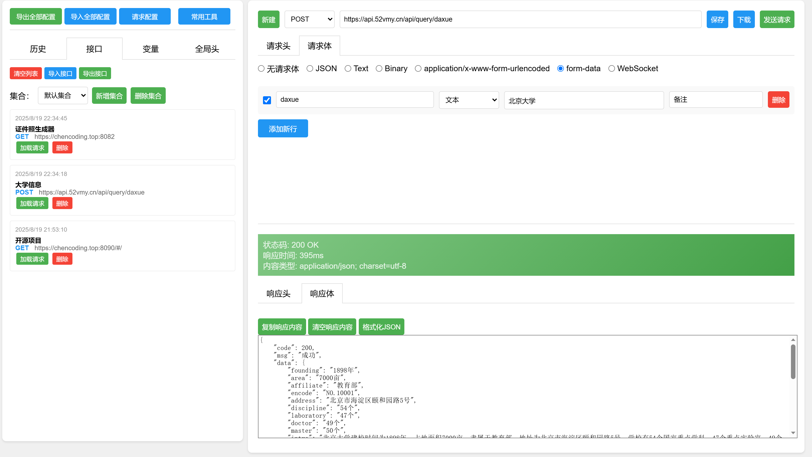
Task: Open the POST method dropdown
Action: (x=309, y=19)
